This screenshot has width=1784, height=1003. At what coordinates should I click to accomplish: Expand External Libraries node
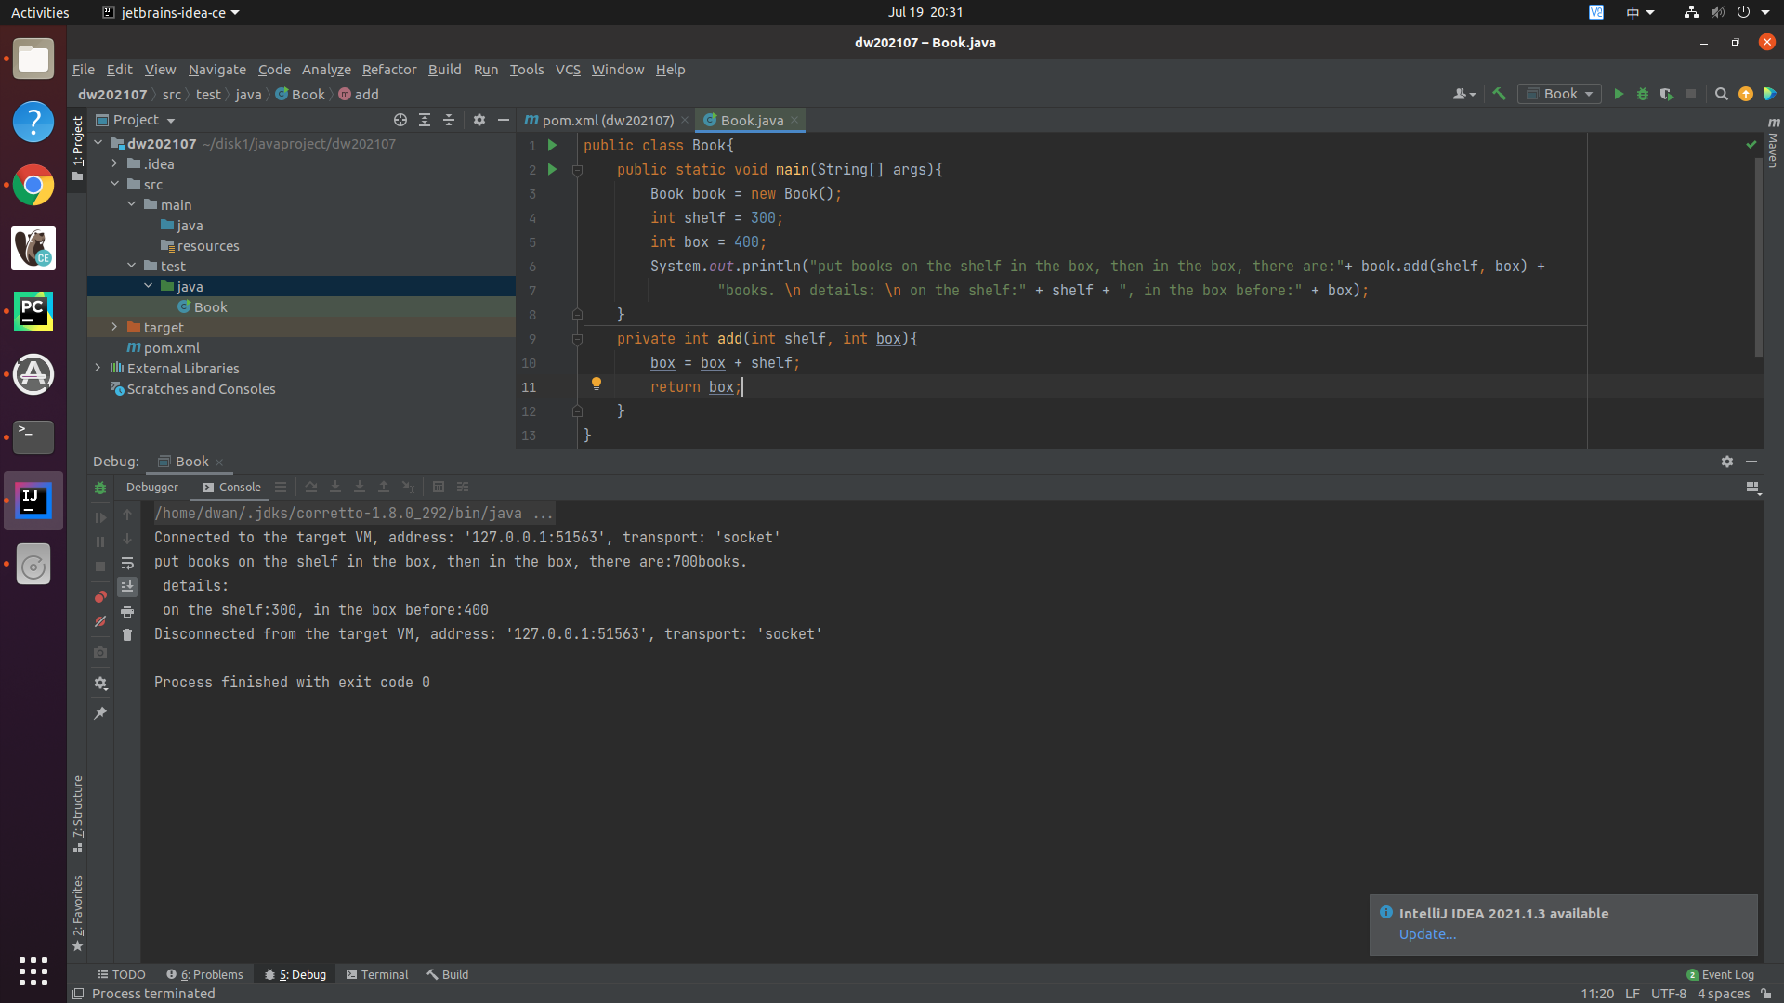pos(98,368)
